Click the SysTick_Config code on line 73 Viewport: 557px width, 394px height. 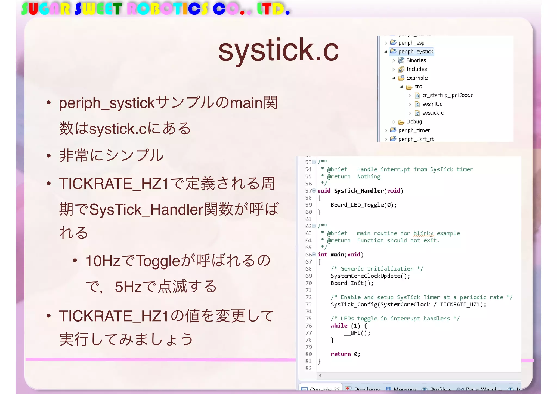pos(408,304)
